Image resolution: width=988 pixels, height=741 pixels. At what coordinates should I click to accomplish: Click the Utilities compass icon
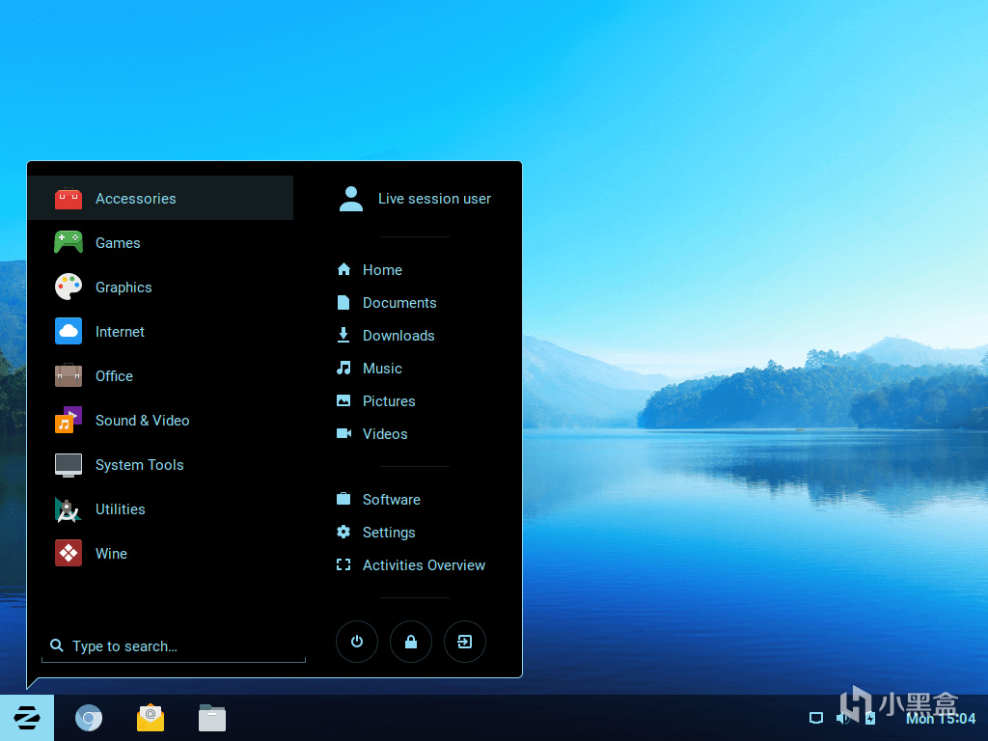pyautogui.click(x=69, y=509)
